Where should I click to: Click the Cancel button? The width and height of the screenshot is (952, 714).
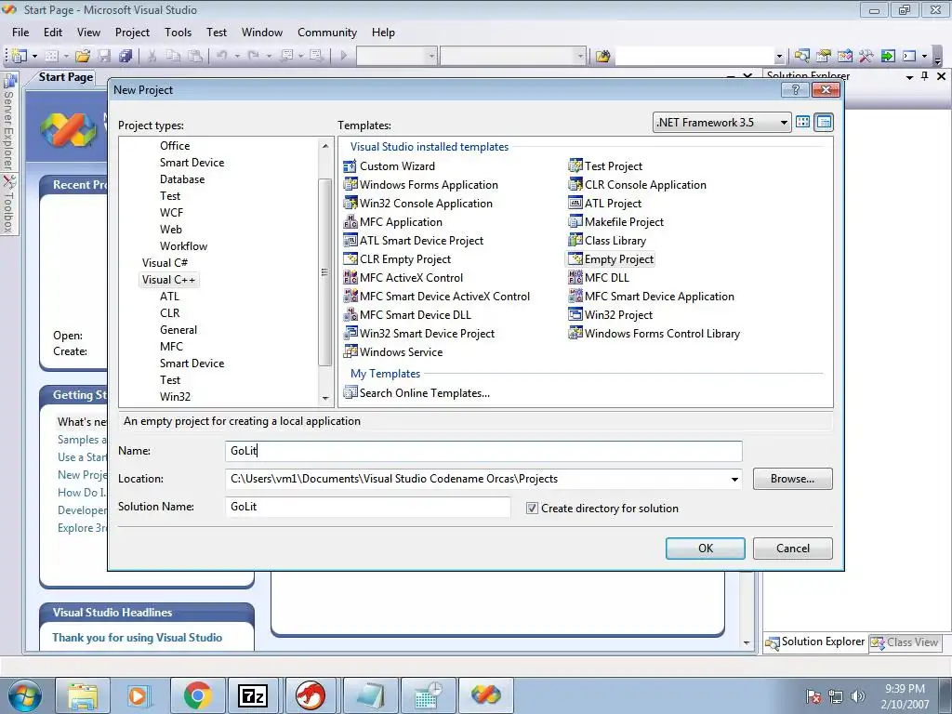pos(793,549)
